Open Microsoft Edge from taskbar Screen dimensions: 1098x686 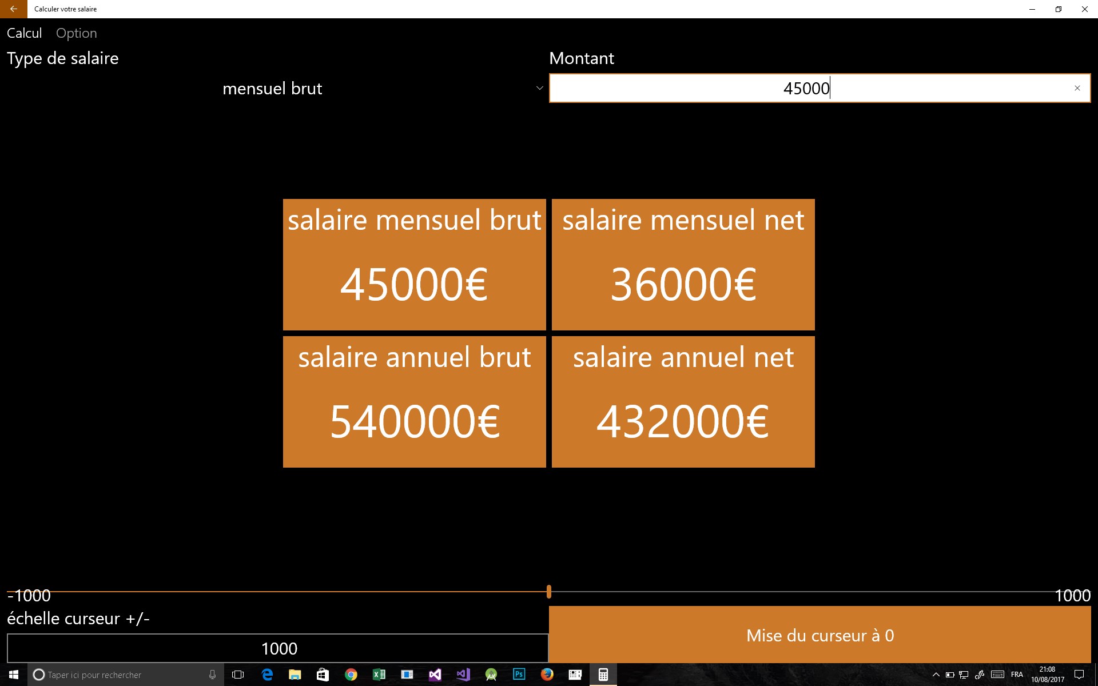click(x=267, y=675)
